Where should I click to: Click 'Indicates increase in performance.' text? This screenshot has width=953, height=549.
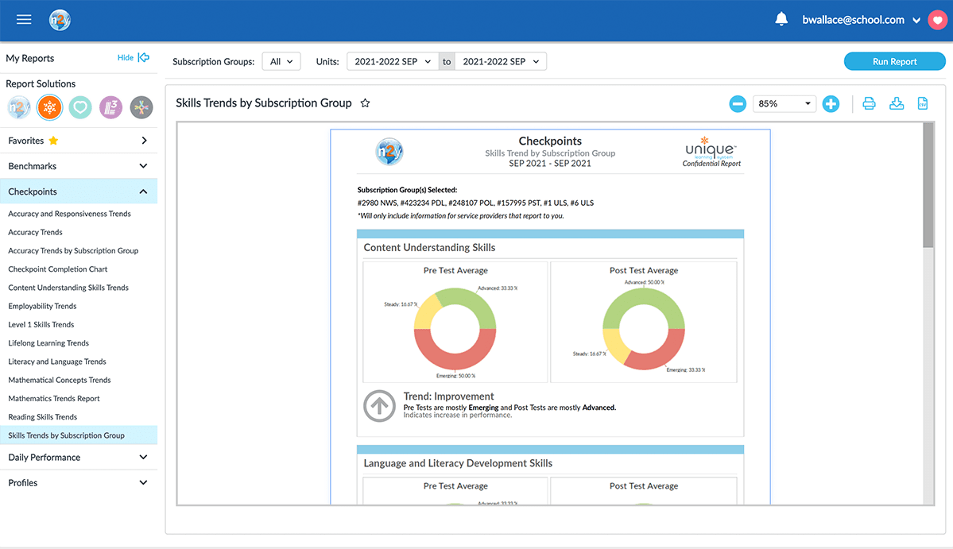(458, 416)
